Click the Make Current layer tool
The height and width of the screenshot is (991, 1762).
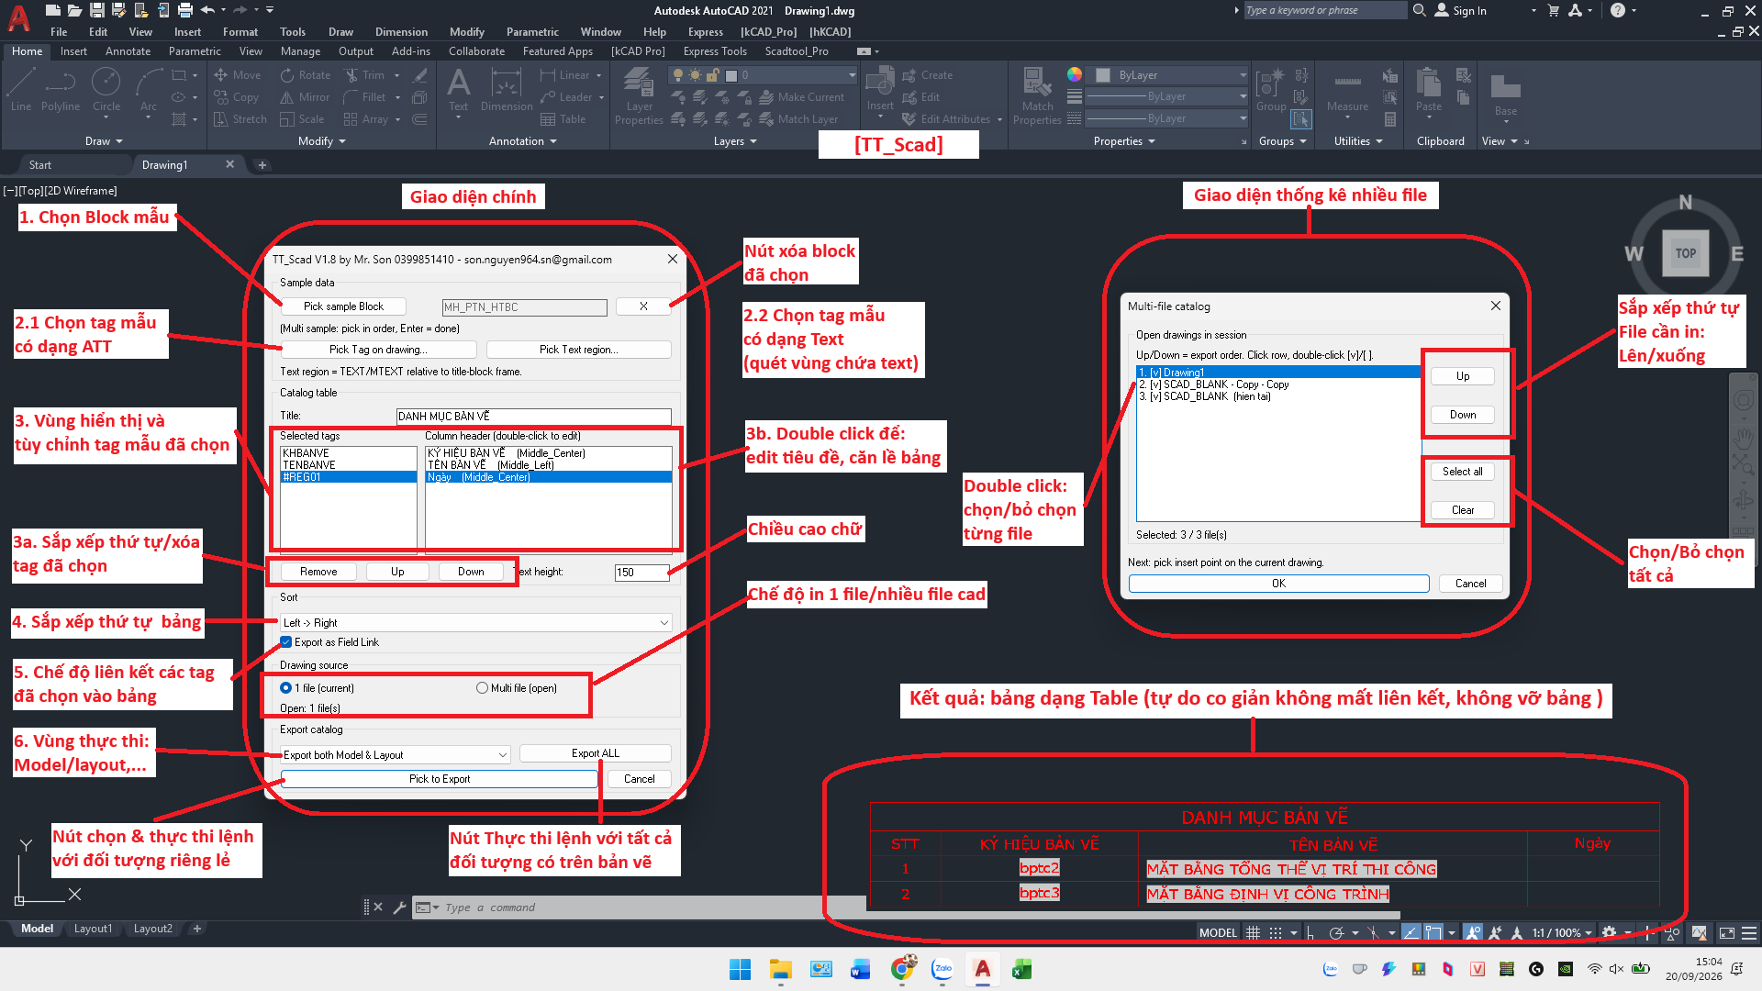tap(801, 97)
